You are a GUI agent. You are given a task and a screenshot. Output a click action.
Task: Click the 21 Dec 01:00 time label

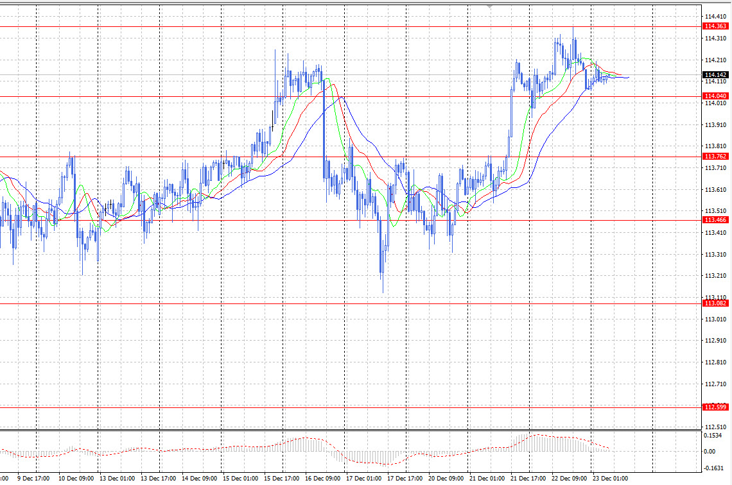487,479
